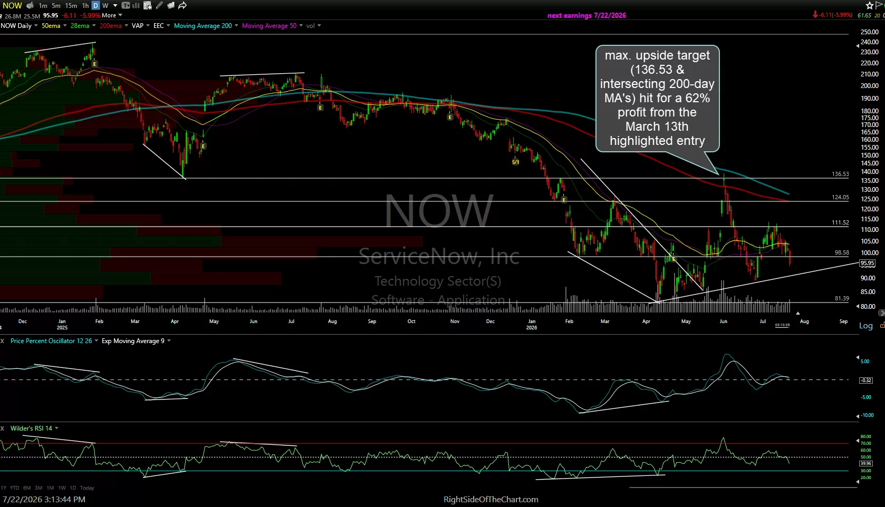Select the pencil drawing tool
The image size is (885, 507).
click(x=159, y=5)
